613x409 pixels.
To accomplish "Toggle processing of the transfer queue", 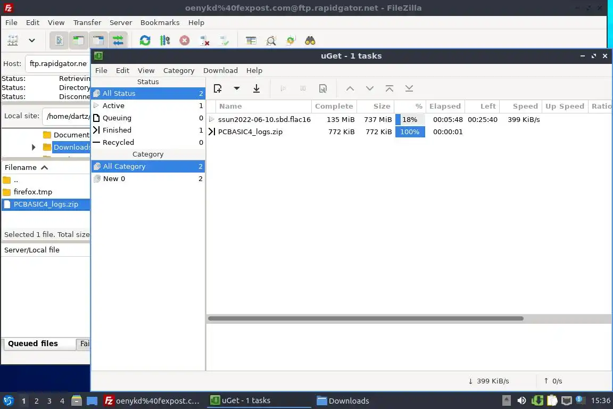I will [165, 40].
